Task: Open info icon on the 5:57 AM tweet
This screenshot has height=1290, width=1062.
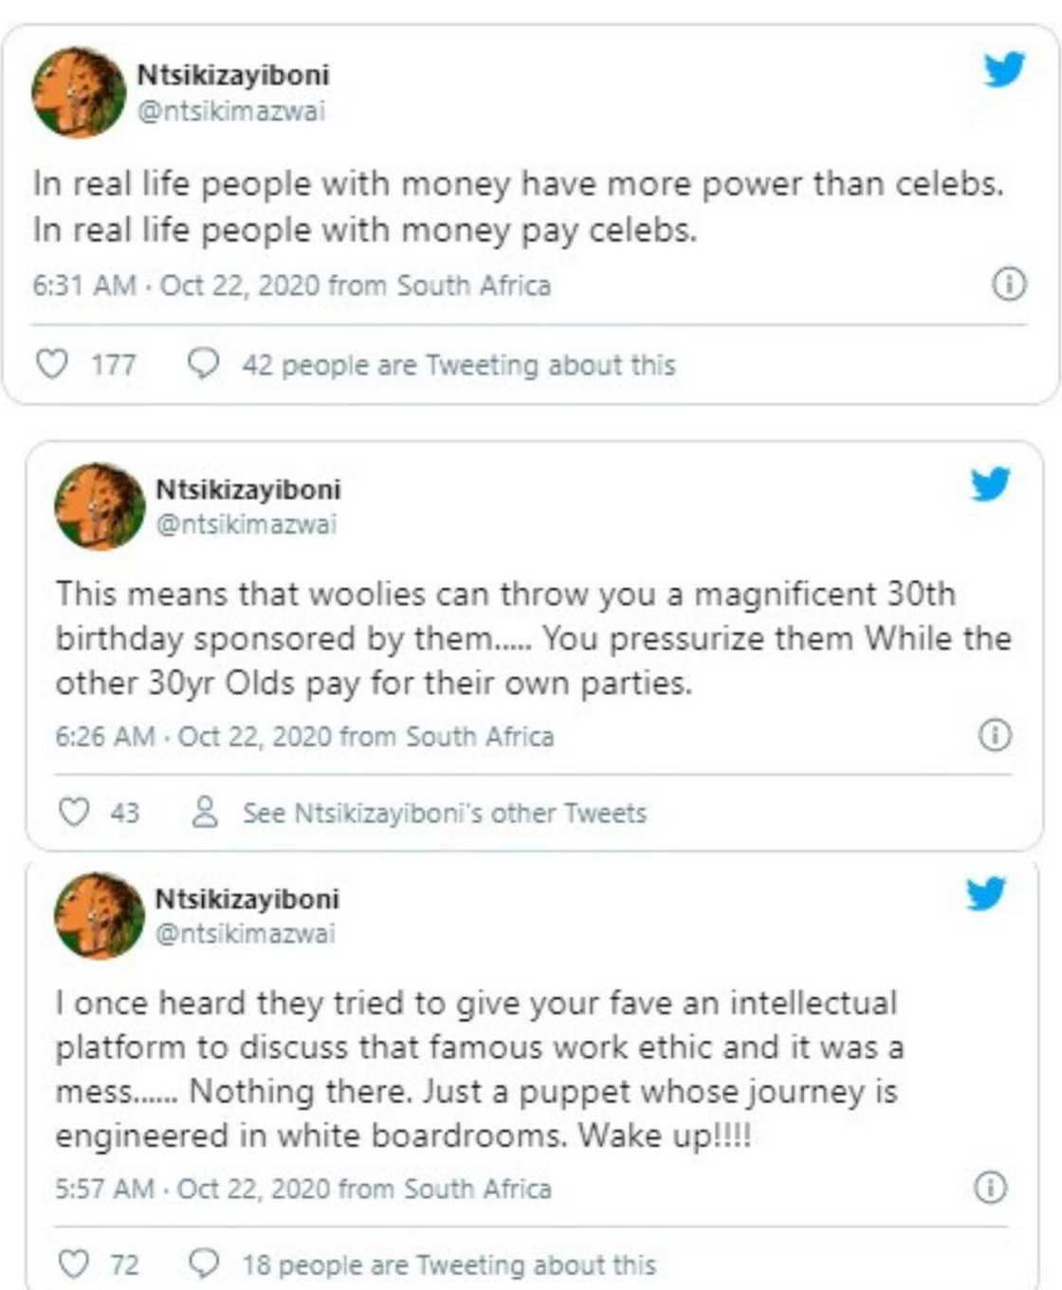Action: [x=991, y=1187]
